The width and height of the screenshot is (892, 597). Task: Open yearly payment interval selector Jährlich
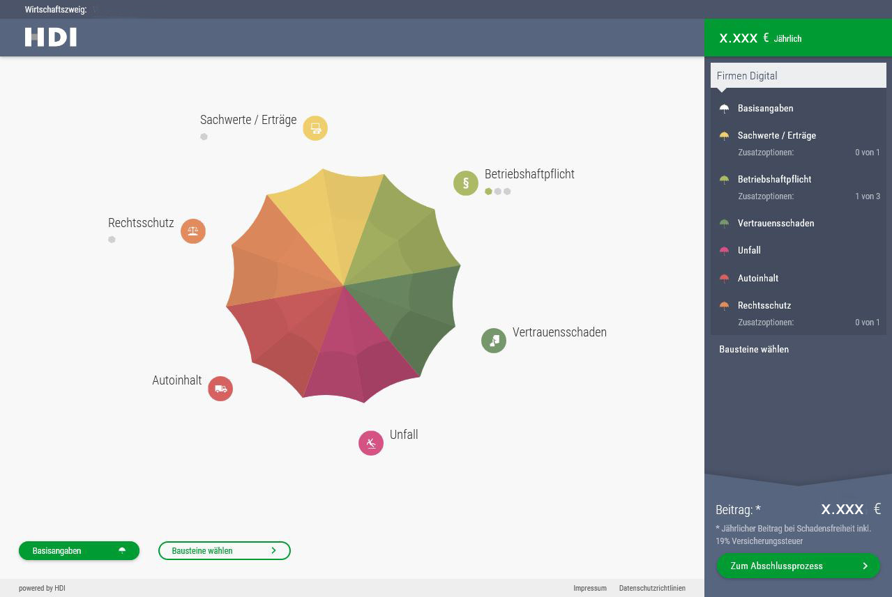787,39
